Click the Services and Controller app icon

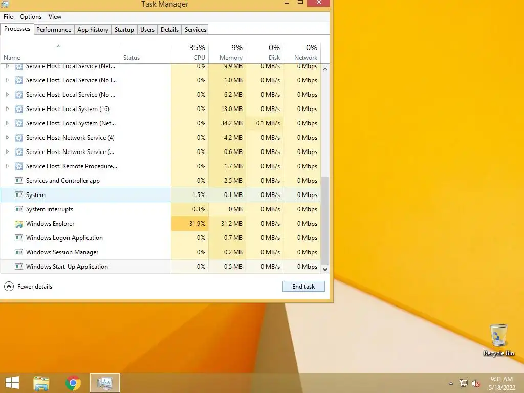19,181
